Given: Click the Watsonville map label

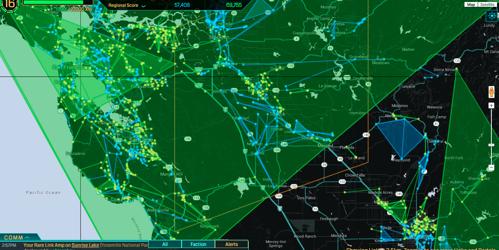Looking at the screenshot, I should 158,210.
